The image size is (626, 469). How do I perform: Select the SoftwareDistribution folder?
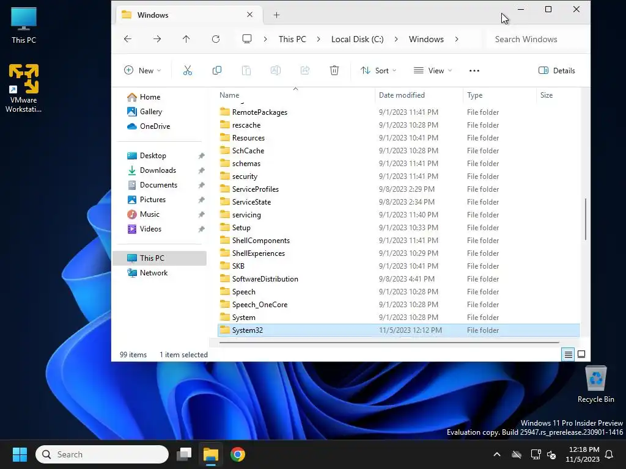(399, 278)
